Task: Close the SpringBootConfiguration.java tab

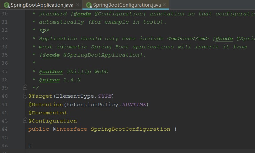Action: (164, 5)
